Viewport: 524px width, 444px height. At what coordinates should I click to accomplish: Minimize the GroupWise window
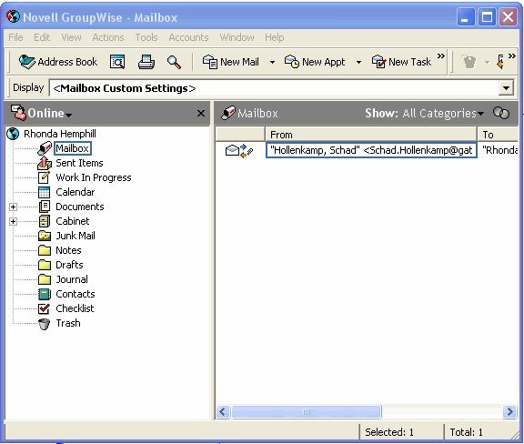(465, 16)
